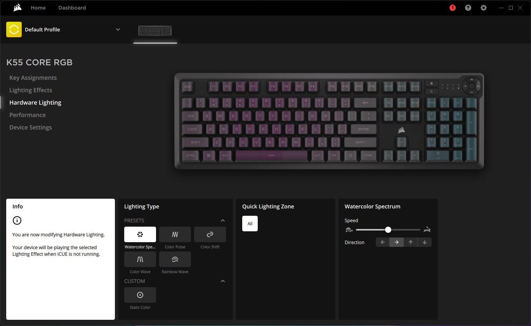Expand the Default Profile dropdown
531x326 pixels.
(x=118, y=29)
